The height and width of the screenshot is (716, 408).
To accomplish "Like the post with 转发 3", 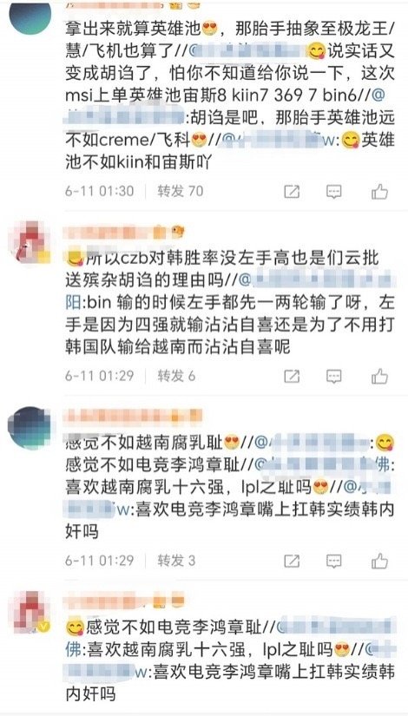I will point(379,561).
